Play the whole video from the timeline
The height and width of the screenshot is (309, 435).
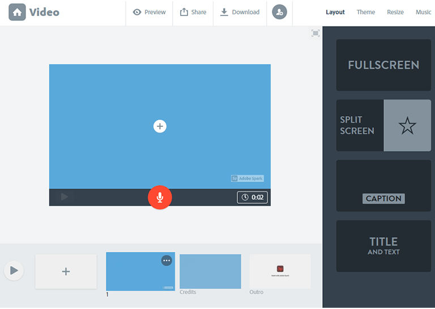point(14,271)
